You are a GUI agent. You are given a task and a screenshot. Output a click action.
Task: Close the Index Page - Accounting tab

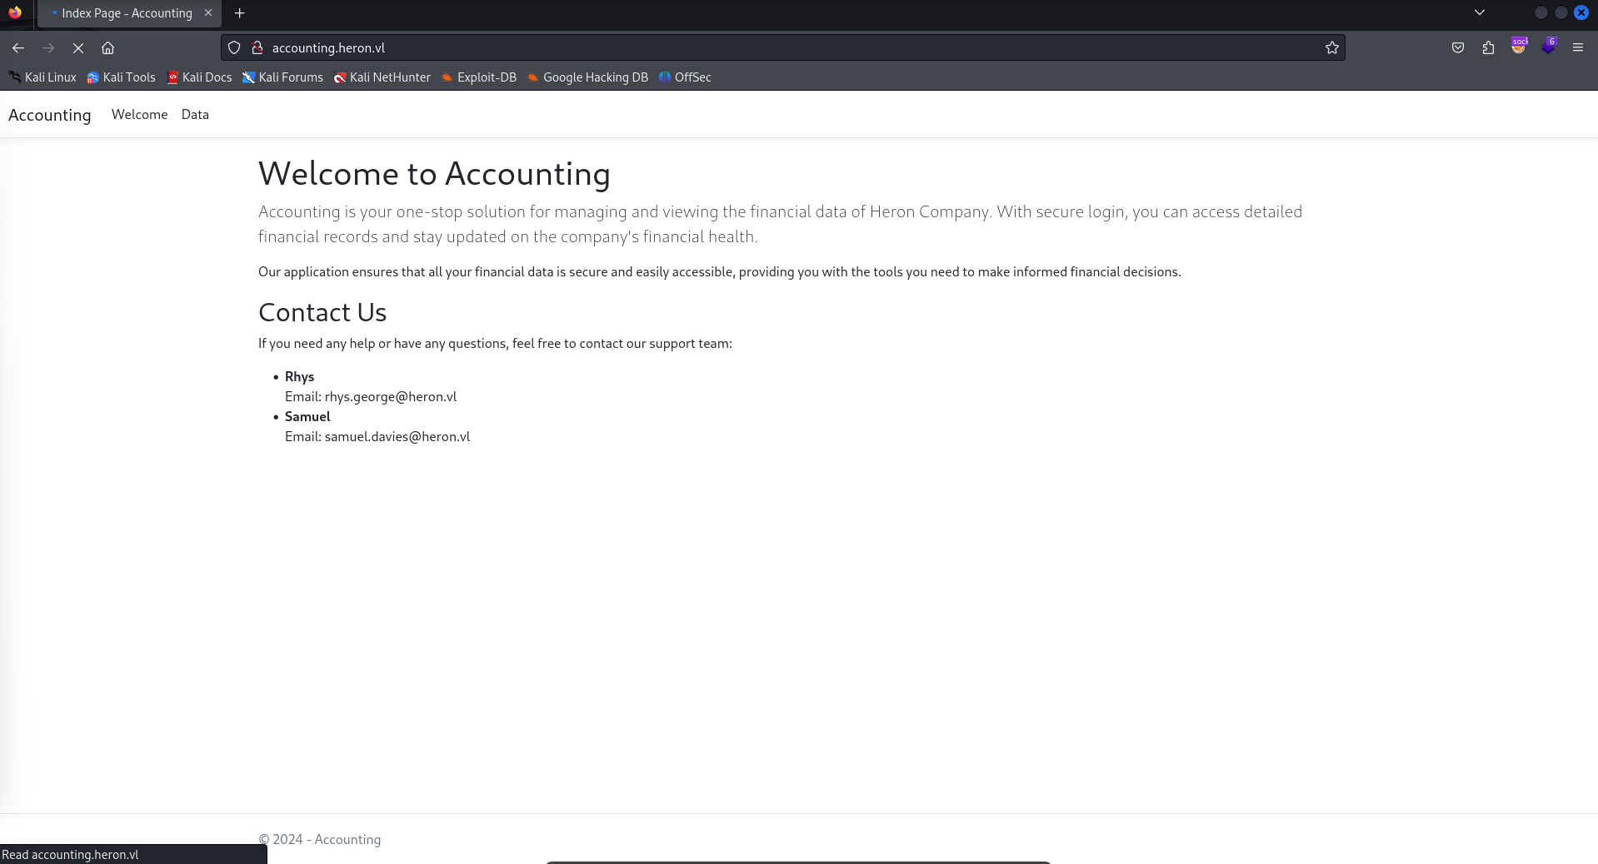(208, 13)
